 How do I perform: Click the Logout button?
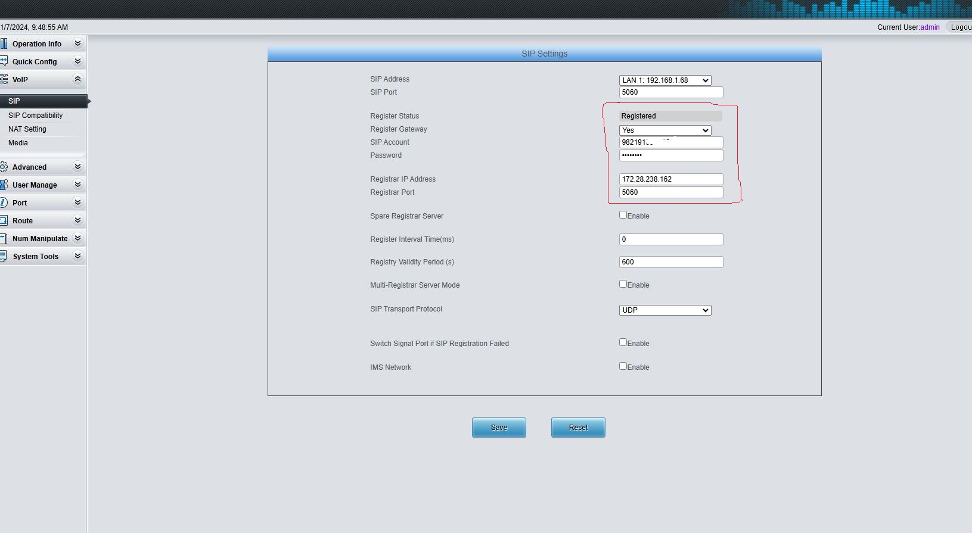[959, 27]
